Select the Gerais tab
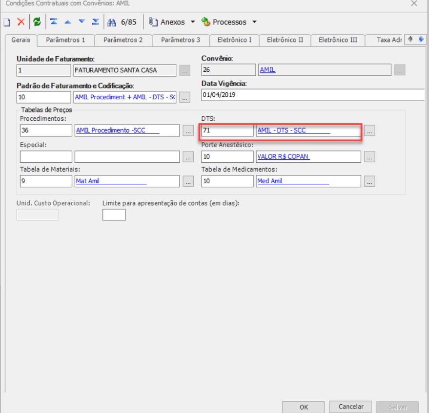Screen dimensions: 429x413 point(21,40)
